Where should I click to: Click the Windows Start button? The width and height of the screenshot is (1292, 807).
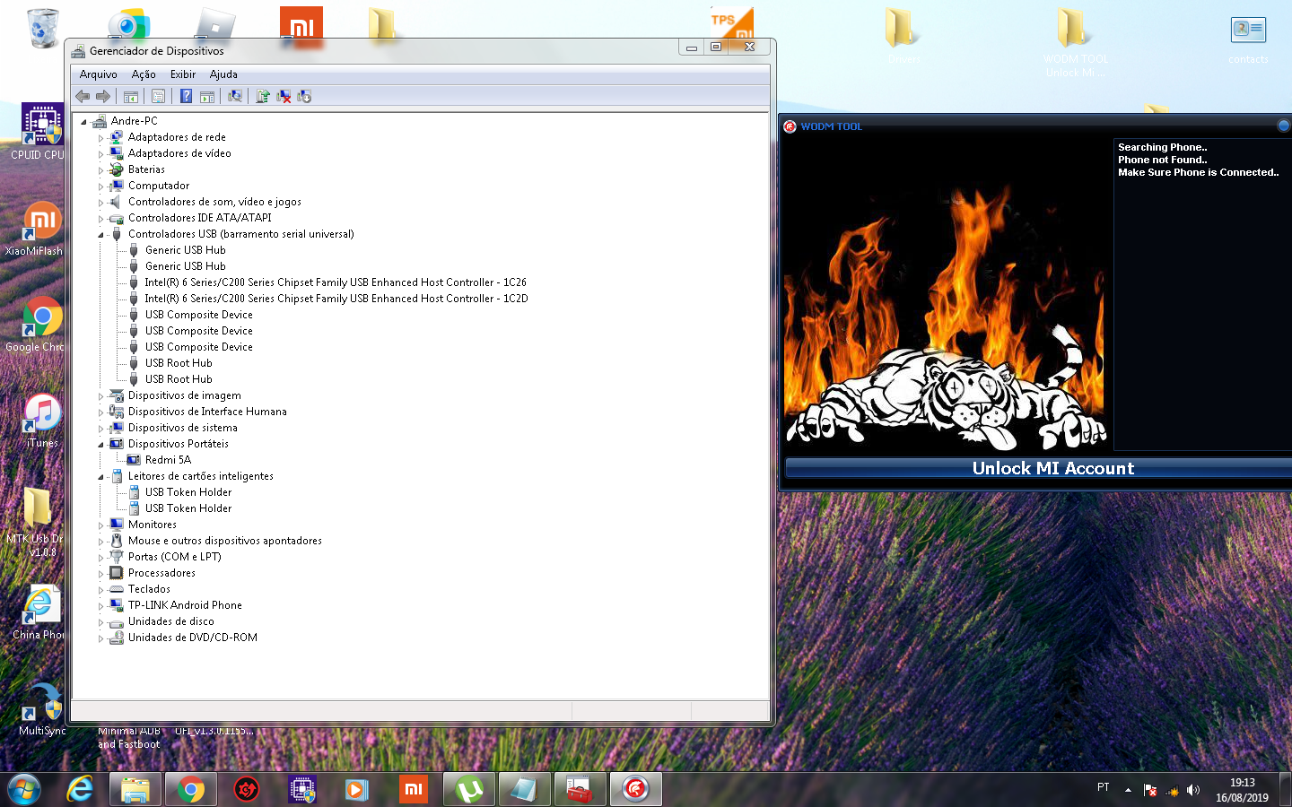(24, 790)
